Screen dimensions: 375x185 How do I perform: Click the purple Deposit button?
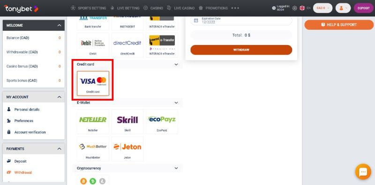[x=364, y=8]
